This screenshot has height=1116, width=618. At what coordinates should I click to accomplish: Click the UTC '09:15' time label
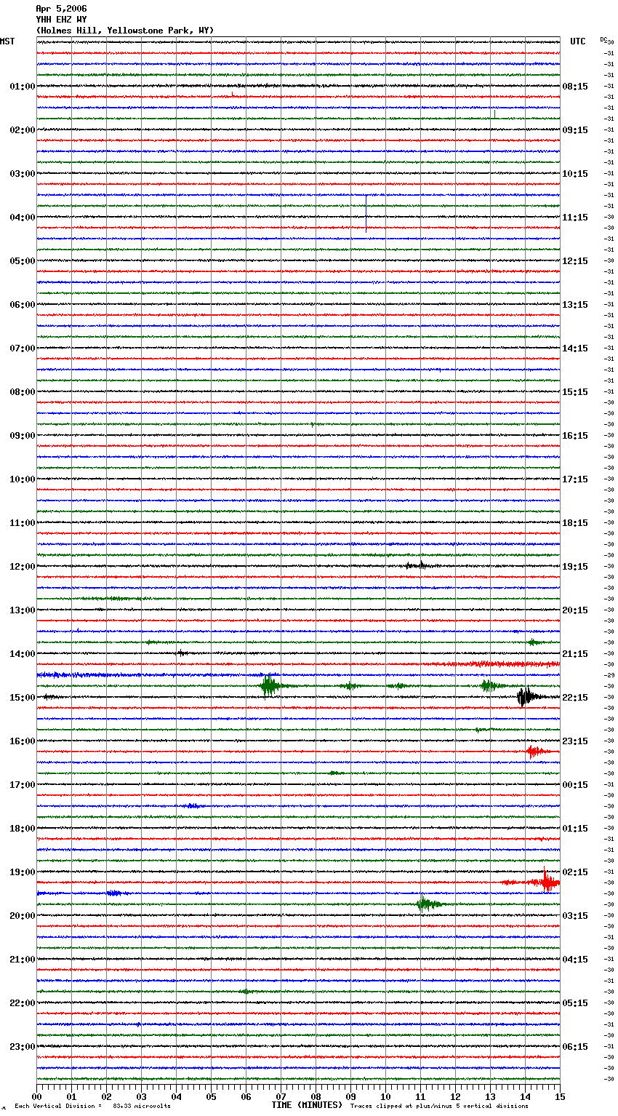(x=575, y=130)
